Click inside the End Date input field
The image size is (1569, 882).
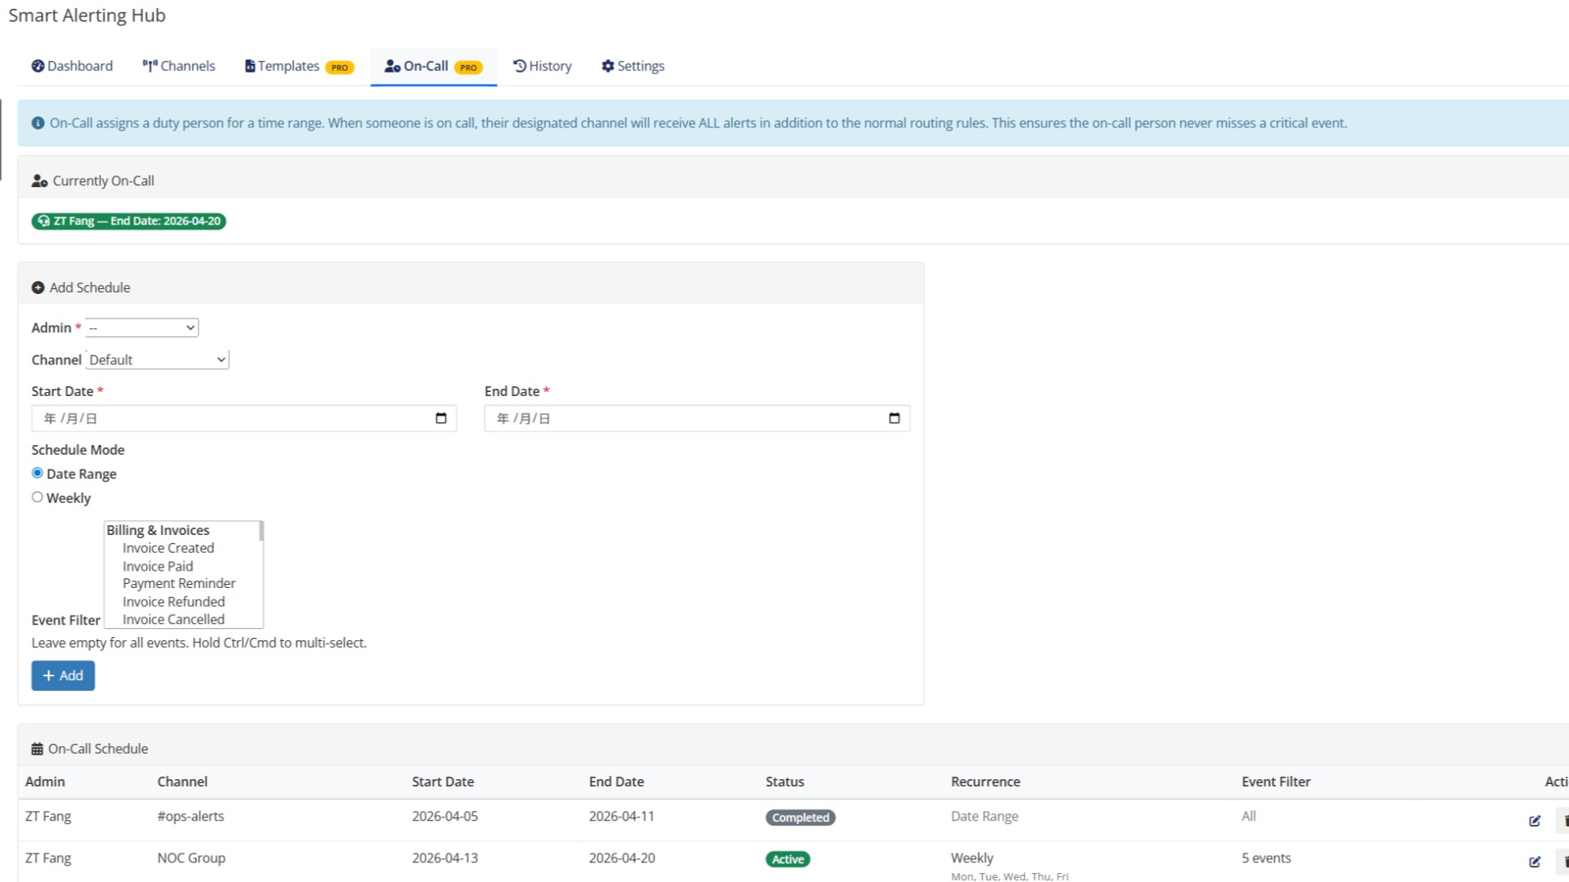click(x=654, y=418)
